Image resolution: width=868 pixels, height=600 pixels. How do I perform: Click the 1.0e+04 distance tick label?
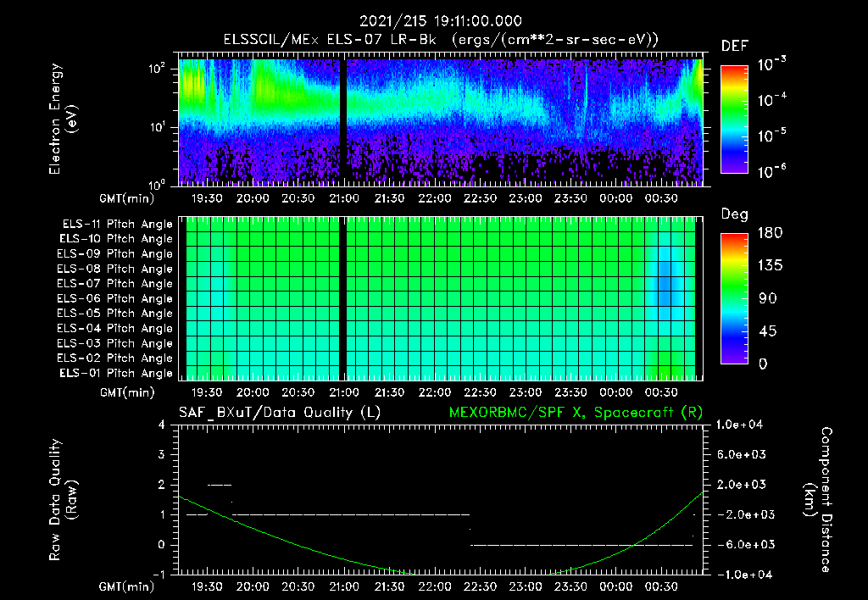coord(739,425)
